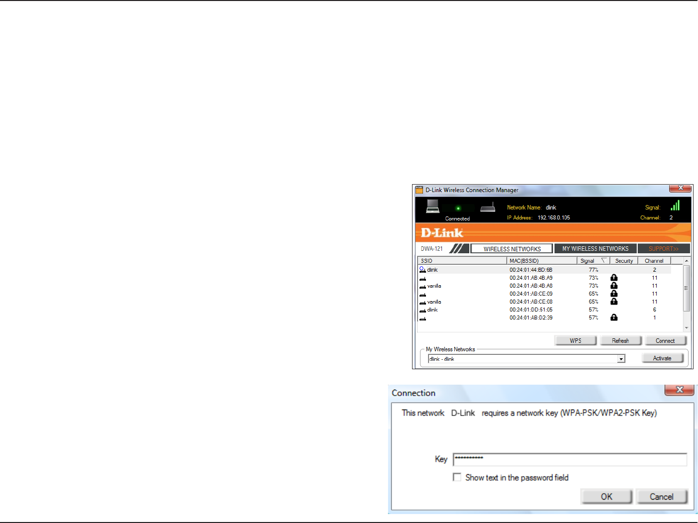Click the 77% signal value

coord(593,270)
